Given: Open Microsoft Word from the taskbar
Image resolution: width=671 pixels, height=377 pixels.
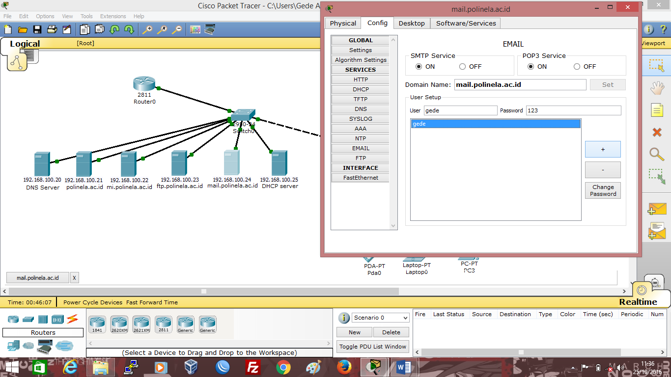Looking at the screenshot, I should [x=404, y=367].
